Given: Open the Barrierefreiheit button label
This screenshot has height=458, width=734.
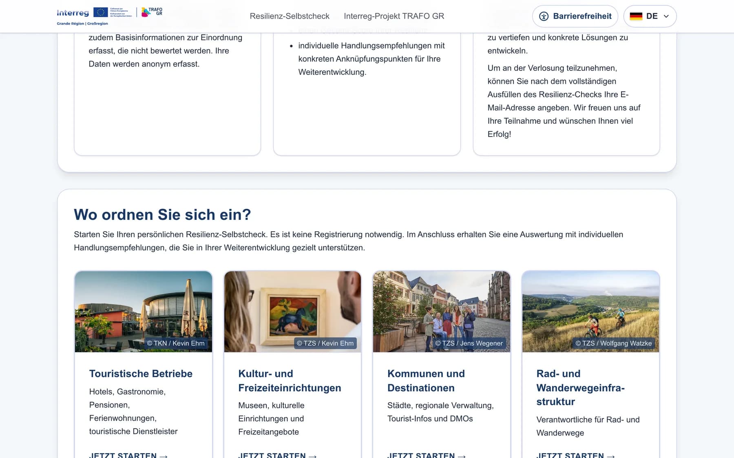Looking at the screenshot, I should point(582,16).
